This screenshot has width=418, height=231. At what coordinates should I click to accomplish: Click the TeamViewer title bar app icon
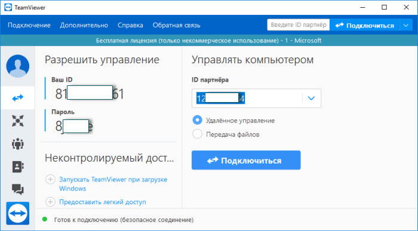pyautogui.click(x=8, y=7)
